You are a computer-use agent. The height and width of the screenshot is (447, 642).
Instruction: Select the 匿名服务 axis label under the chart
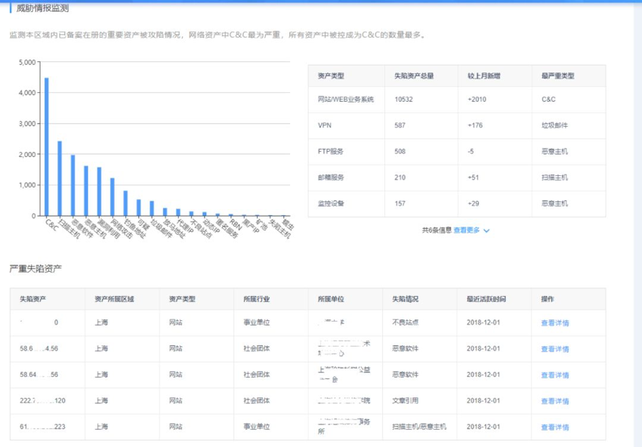click(x=227, y=229)
